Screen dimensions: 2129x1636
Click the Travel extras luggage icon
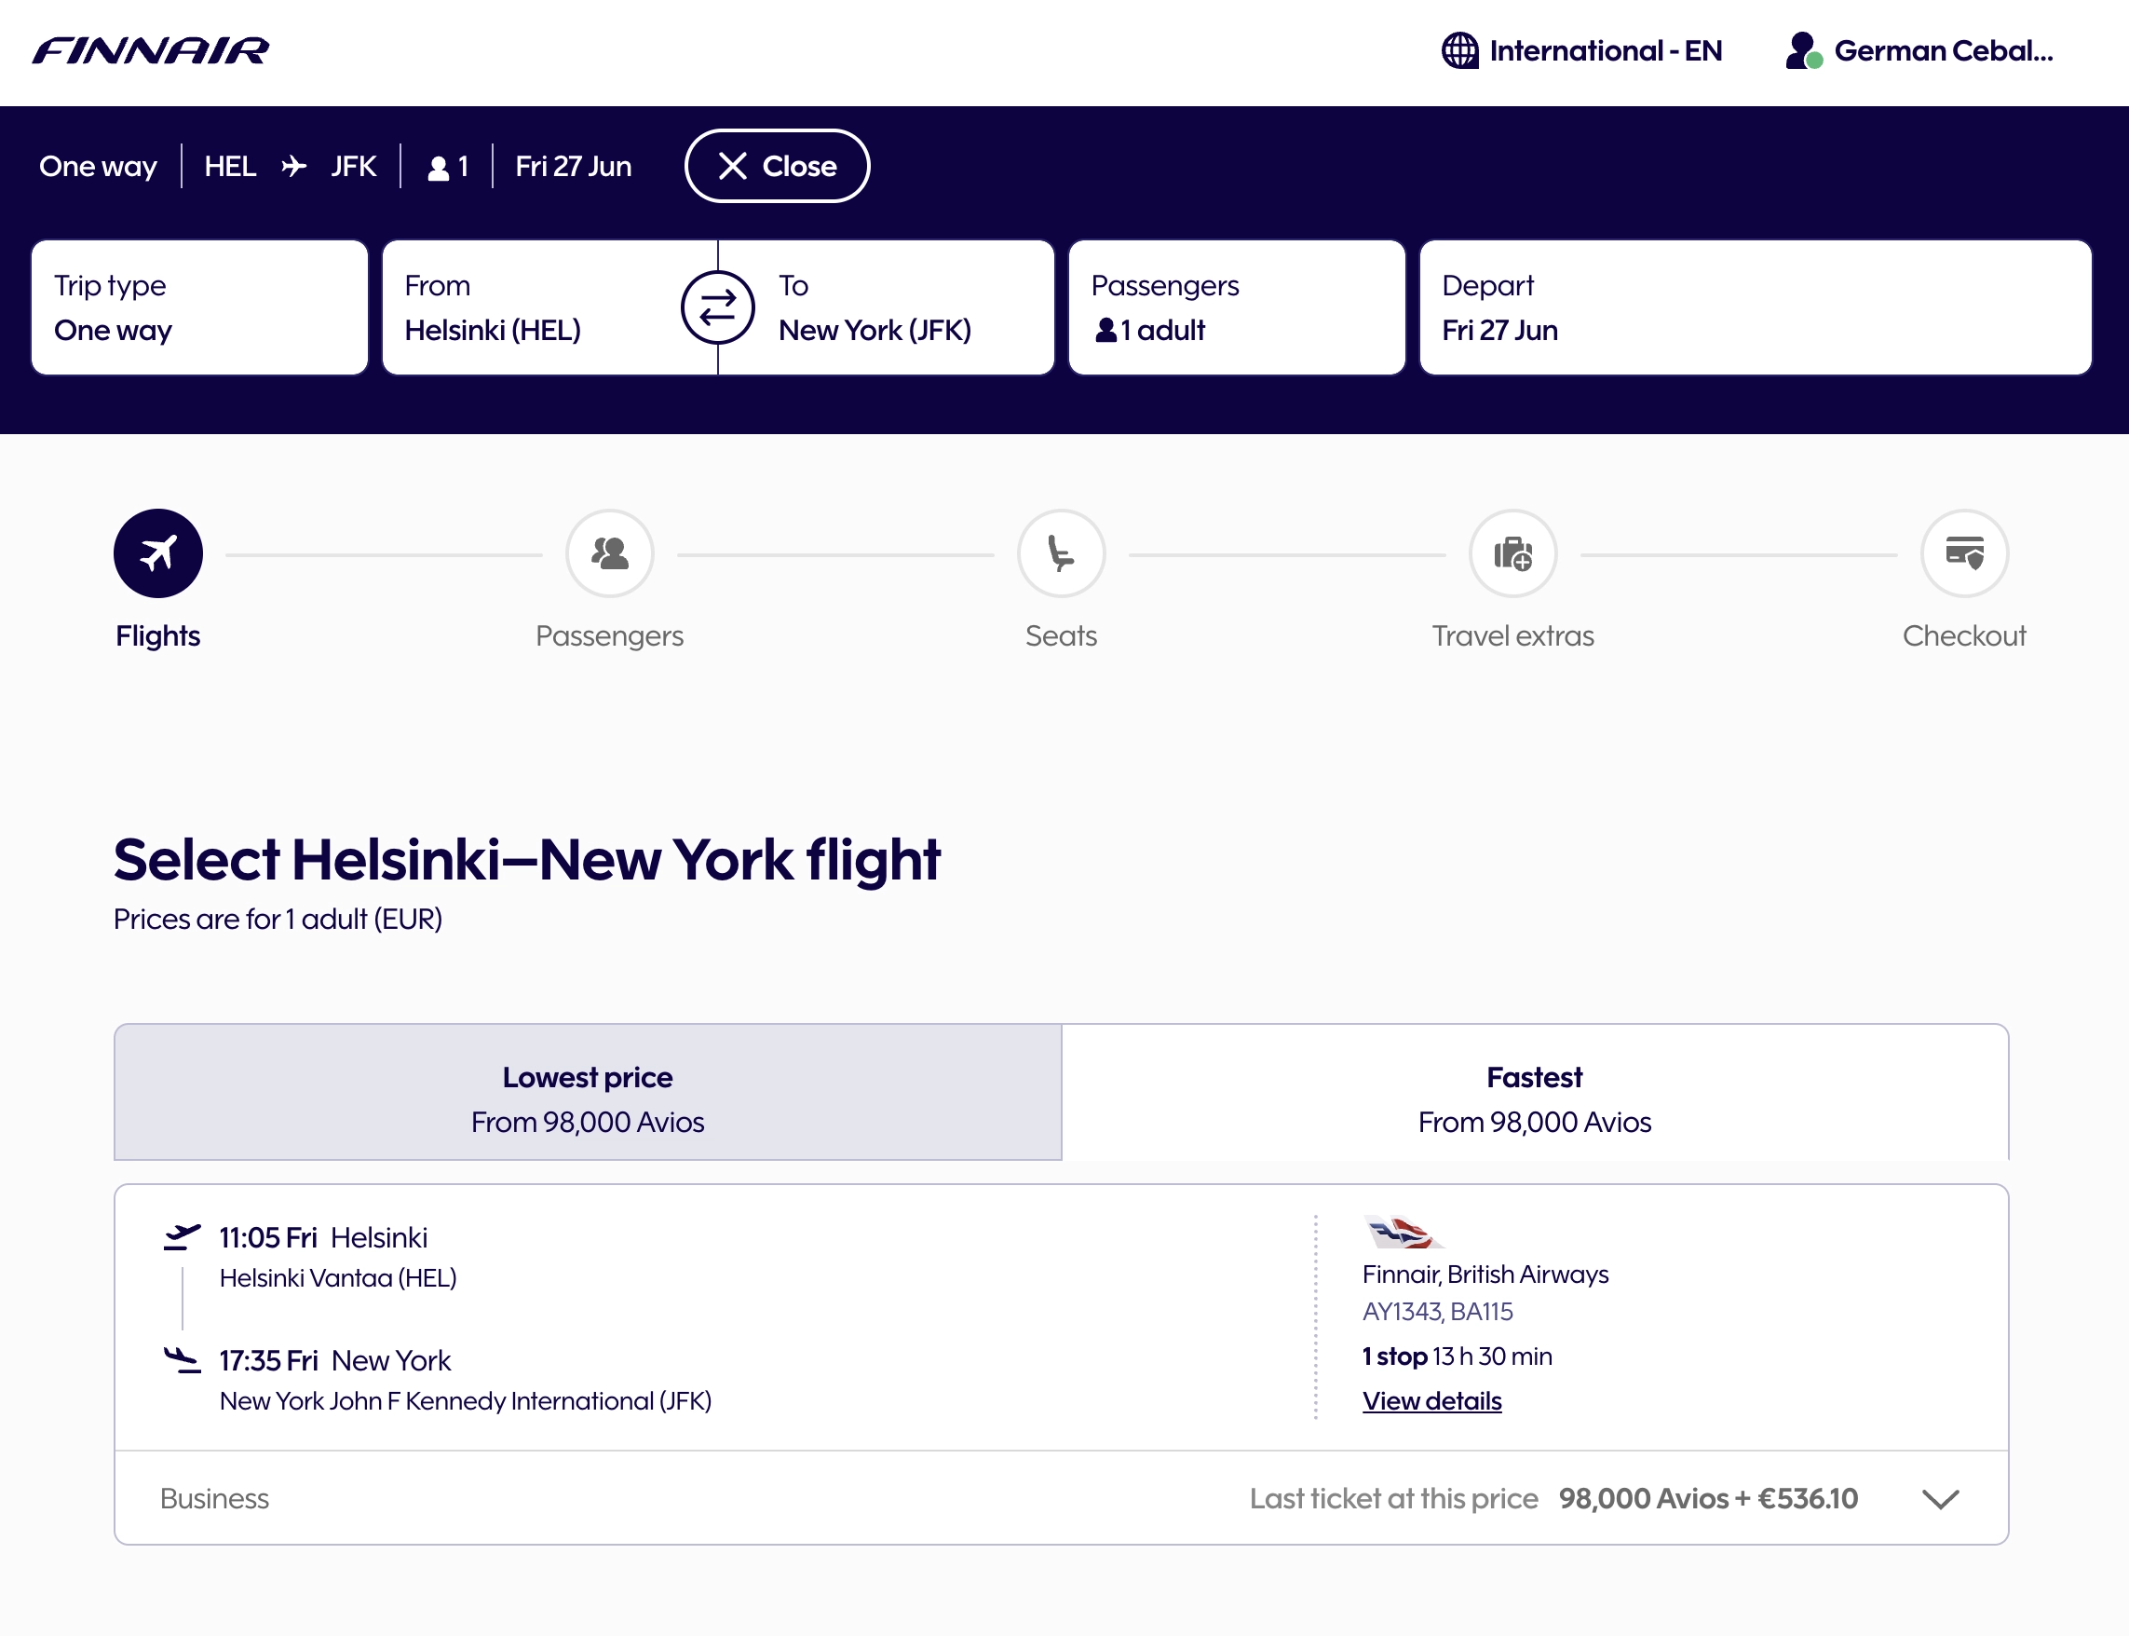1512,553
